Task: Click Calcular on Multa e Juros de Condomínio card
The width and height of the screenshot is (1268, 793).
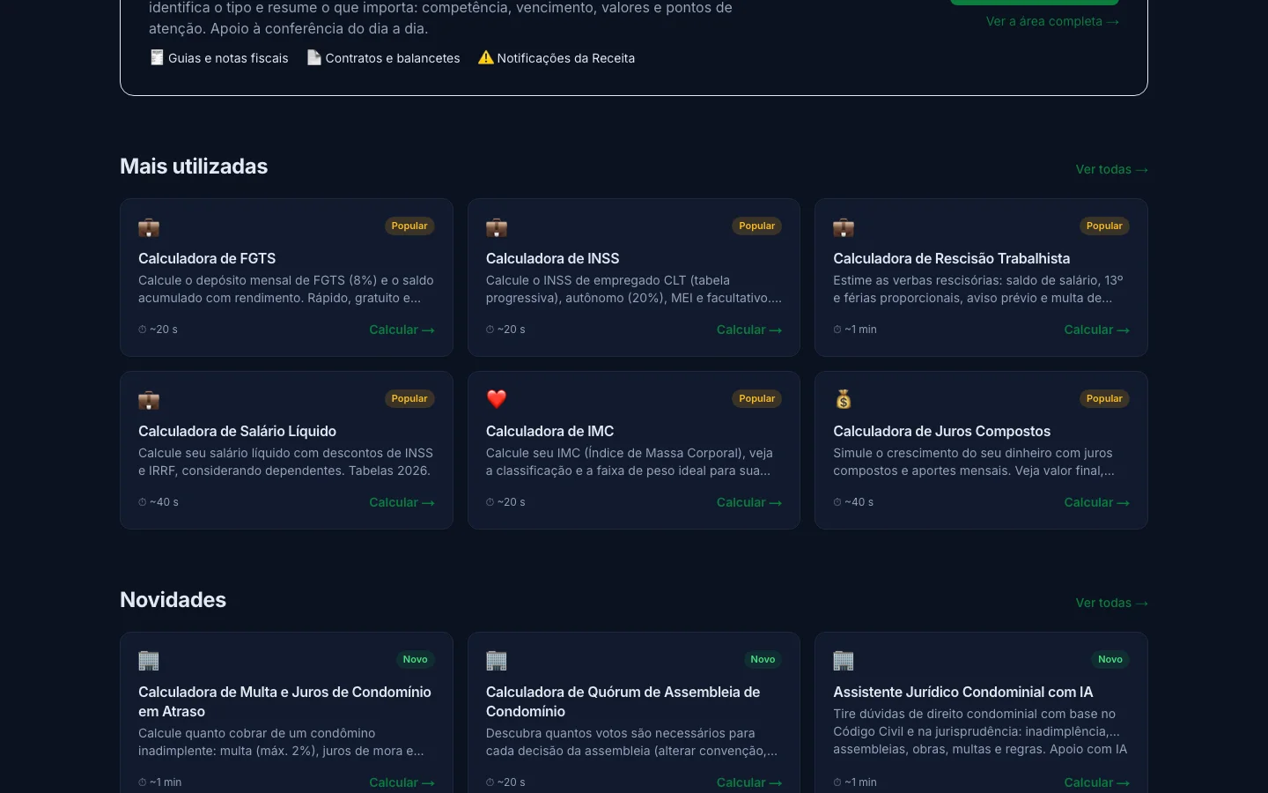Action: coord(402,782)
